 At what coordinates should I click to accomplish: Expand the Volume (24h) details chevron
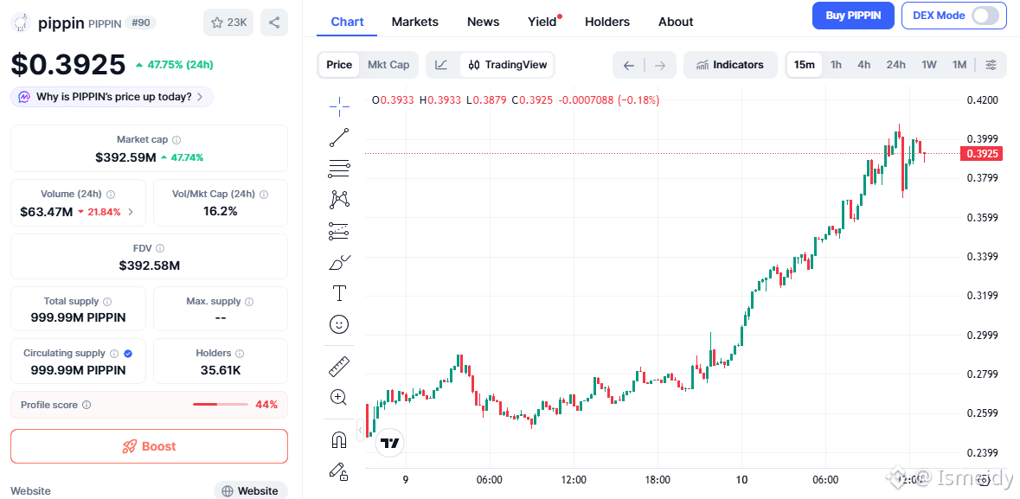pos(131,212)
